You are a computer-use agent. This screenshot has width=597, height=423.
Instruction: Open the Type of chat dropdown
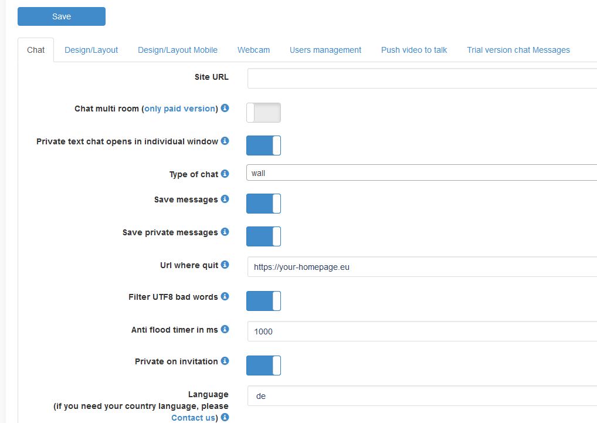coord(422,173)
